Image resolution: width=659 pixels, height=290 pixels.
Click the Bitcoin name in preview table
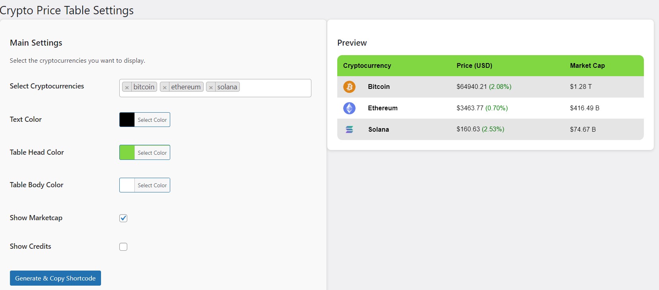tap(379, 86)
